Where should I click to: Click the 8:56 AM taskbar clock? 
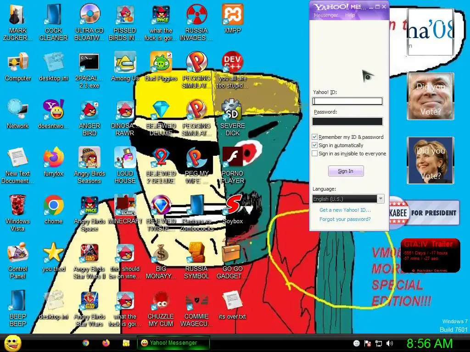[x=429, y=343]
